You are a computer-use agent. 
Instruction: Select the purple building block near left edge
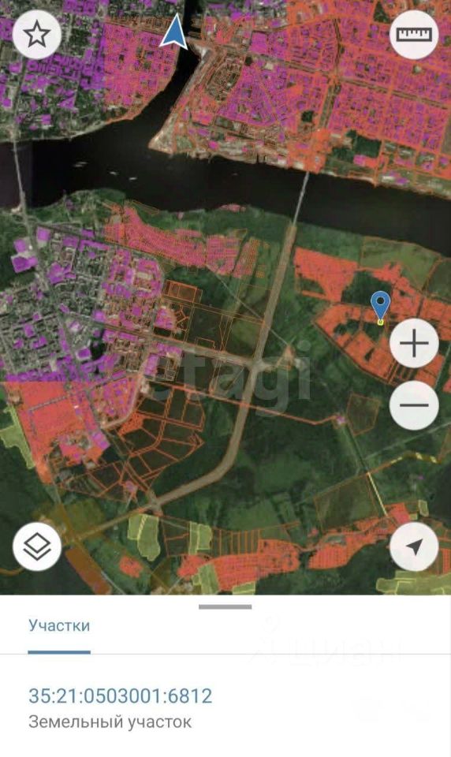pos(24,255)
